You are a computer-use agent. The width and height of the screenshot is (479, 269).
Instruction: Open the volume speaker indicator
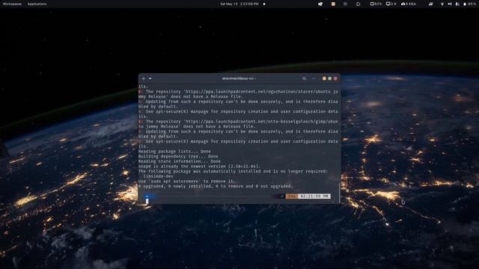click(x=450, y=4)
